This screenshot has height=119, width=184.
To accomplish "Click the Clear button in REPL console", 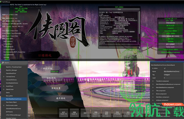I will click(119, 9).
